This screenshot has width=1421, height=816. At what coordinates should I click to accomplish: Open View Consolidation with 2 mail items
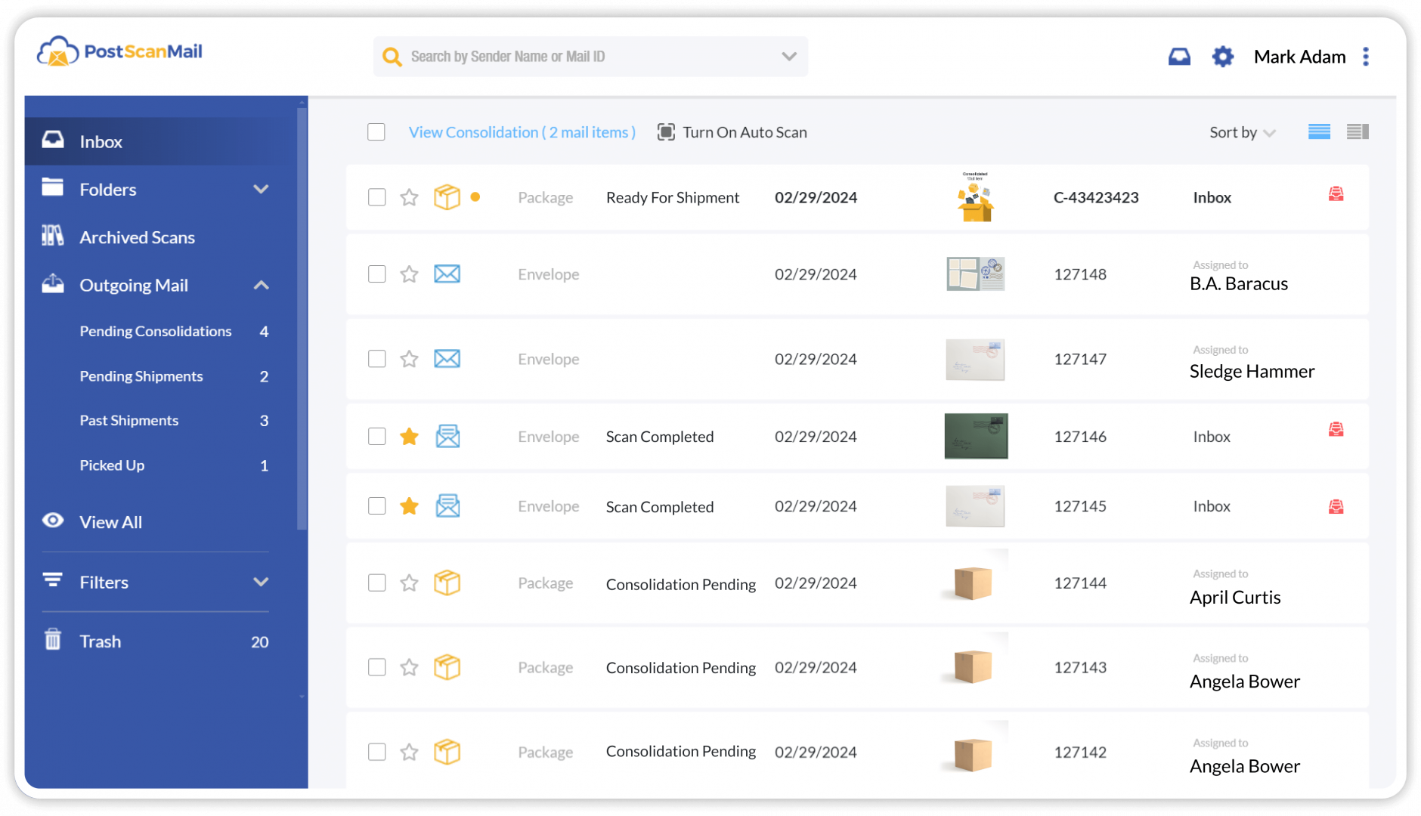(521, 131)
